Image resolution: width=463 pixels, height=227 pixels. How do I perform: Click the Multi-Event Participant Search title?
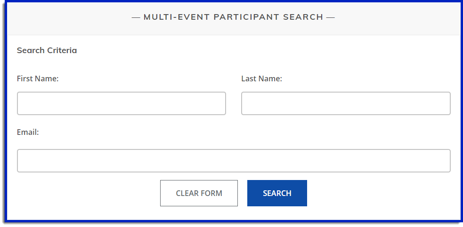(x=233, y=17)
